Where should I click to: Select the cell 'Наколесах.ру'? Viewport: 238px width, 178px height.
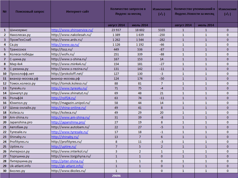click(x=30, y=35)
